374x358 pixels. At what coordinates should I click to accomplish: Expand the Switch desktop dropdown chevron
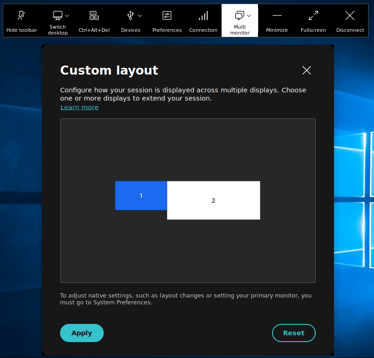[67, 15]
